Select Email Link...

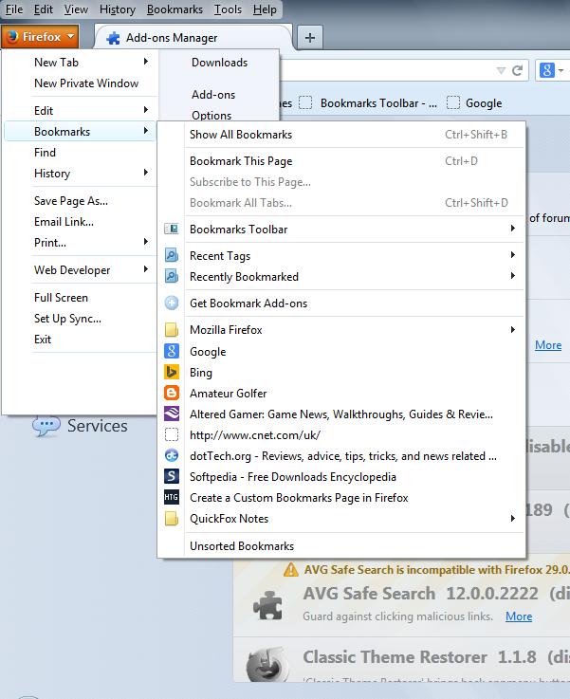(81, 222)
